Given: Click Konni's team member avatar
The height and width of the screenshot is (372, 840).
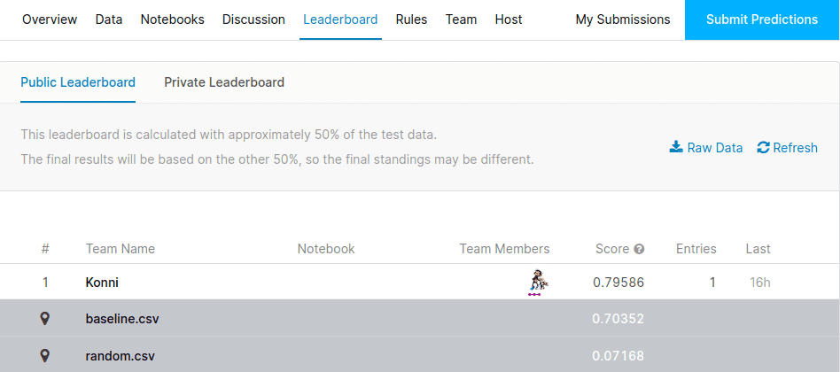Looking at the screenshot, I should coord(535,282).
